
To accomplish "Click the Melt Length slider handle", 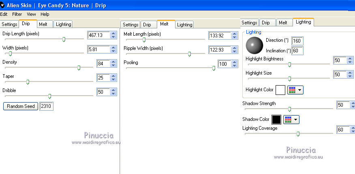I will pos(144,40).
